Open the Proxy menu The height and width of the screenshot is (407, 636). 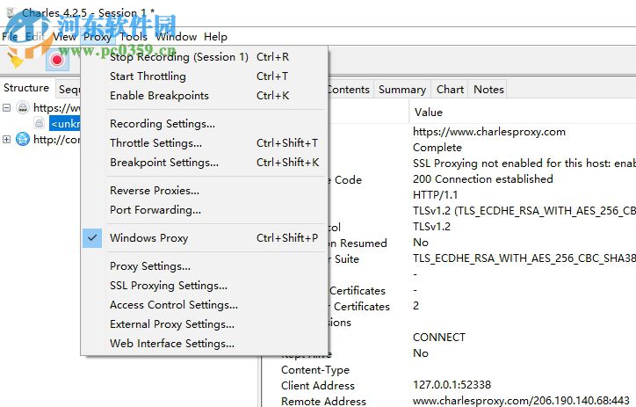coord(98,37)
